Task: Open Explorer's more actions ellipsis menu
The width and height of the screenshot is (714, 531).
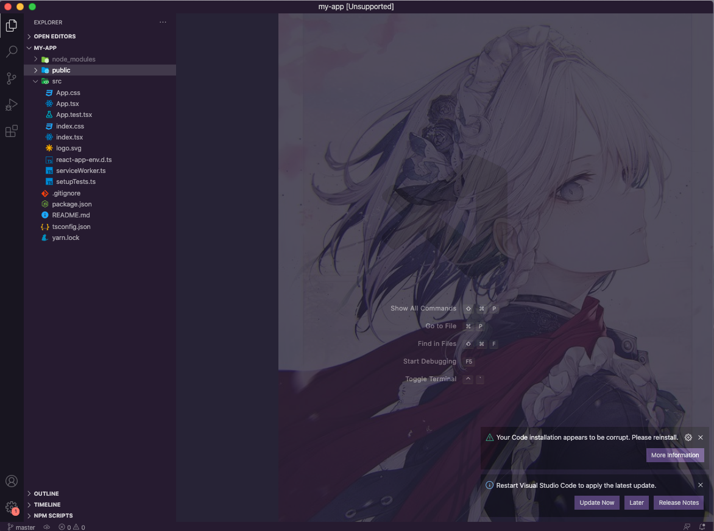Action: tap(163, 23)
